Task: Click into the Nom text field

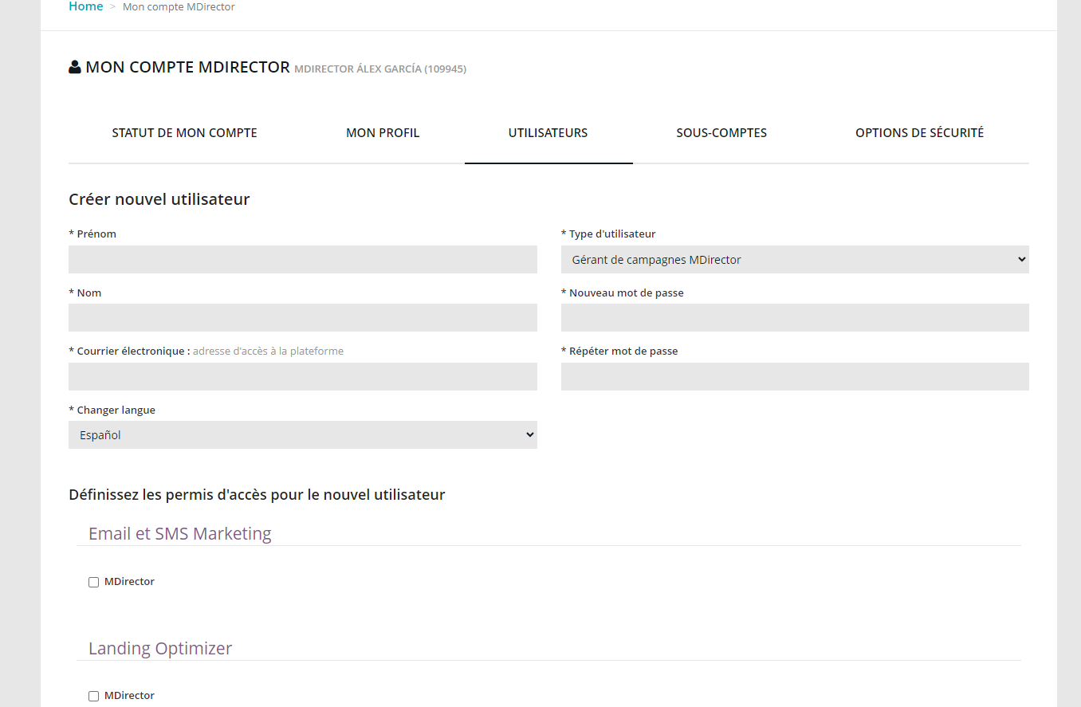Action: pyautogui.click(x=302, y=317)
